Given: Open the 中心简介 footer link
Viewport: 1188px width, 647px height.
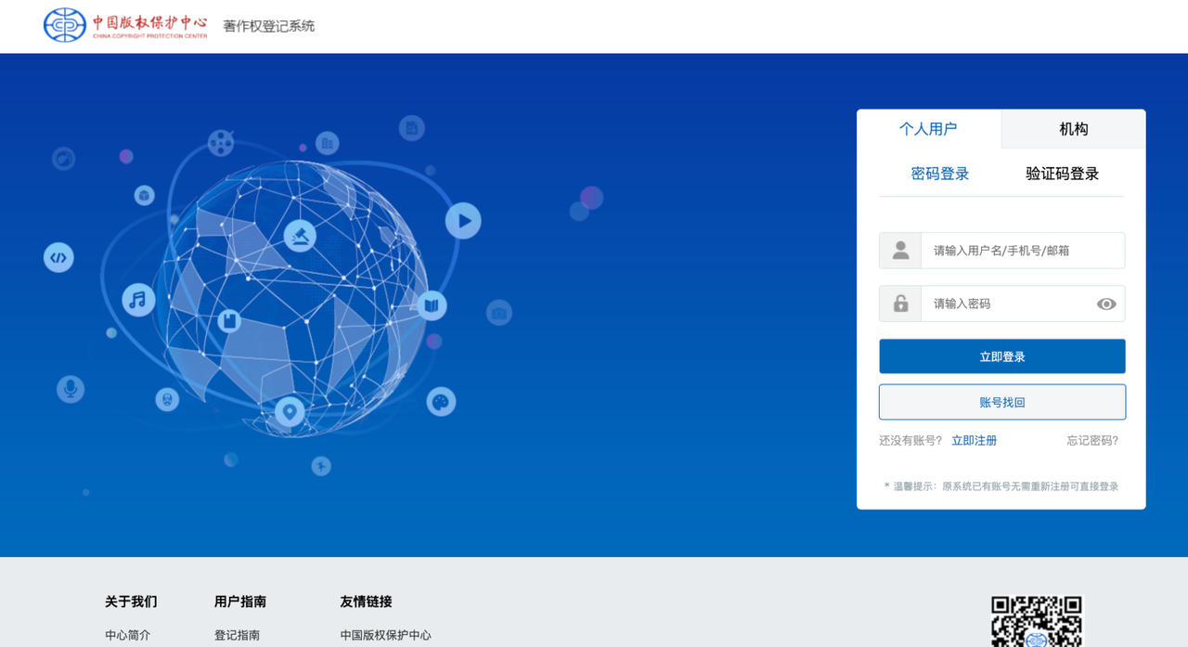Looking at the screenshot, I should point(127,636).
